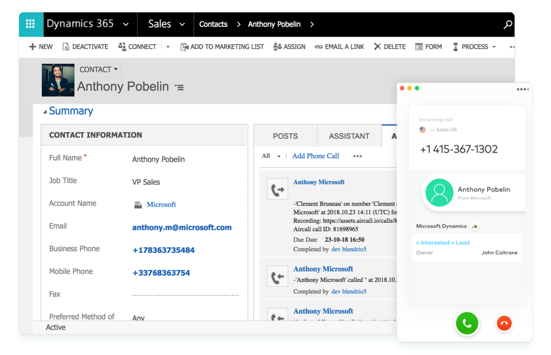This screenshot has width=551, height=355.
Task: Click the due date 23-10-18 16:50
Action: pyautogui.click(x=344, y=240)
